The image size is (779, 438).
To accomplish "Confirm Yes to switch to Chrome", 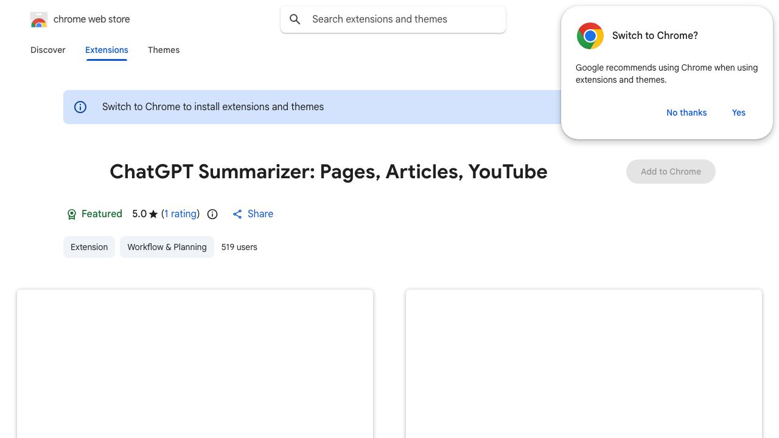I will click(x=739, y=113).
